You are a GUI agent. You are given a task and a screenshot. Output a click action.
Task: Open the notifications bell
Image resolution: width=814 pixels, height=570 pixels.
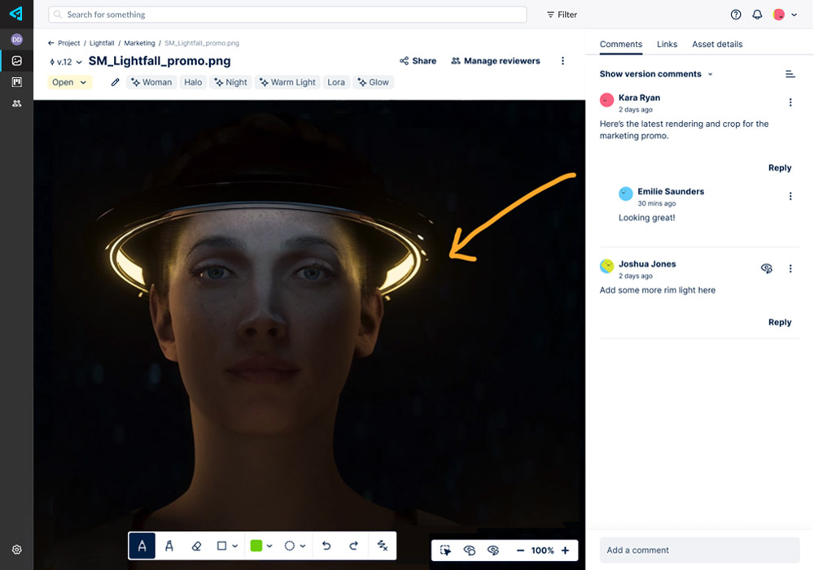pos(757,15)
